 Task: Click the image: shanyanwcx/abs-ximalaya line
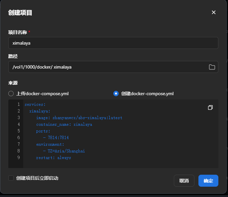click(79, 118)
